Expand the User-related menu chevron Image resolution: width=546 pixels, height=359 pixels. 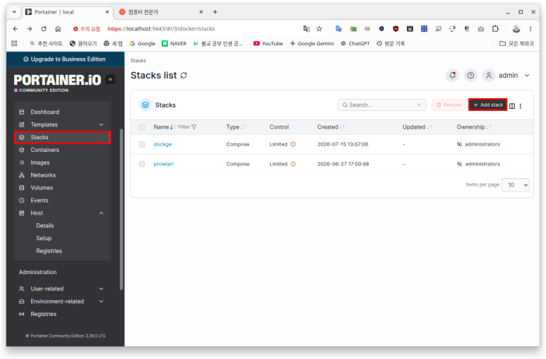(101, 288)
